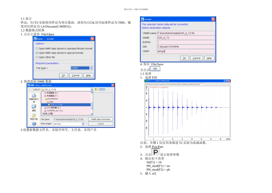Open Desktop shortcut icon in file dialog

point(34,107)
